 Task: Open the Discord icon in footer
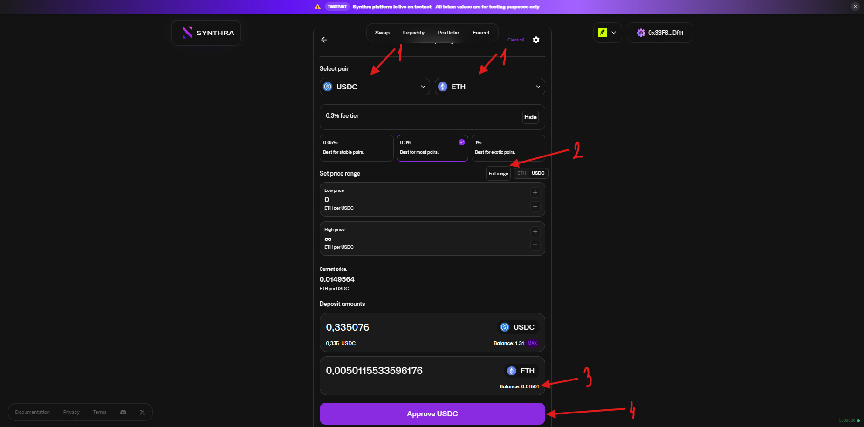[123, 412]
